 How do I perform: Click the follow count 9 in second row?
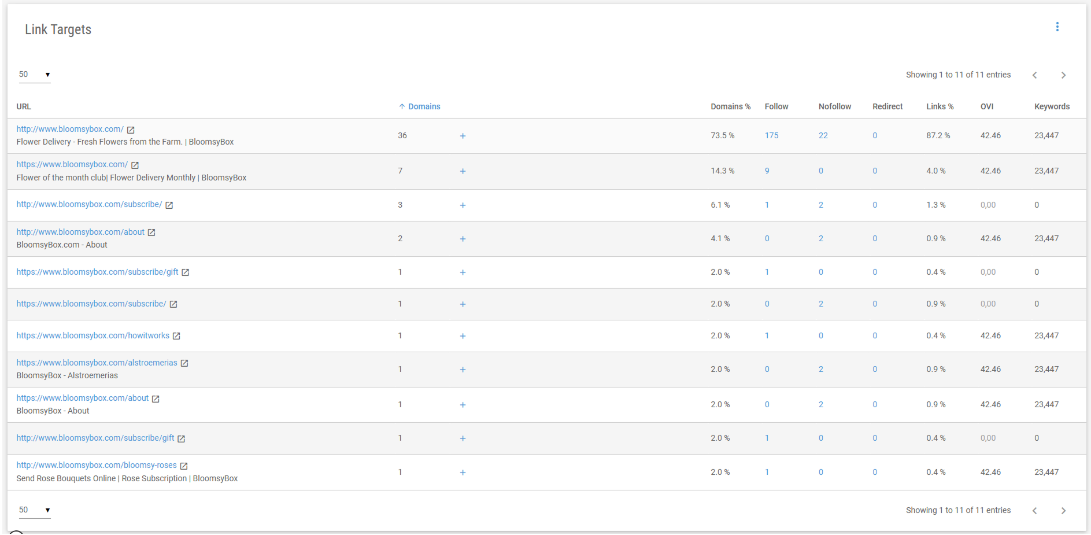tap(767, 171)
